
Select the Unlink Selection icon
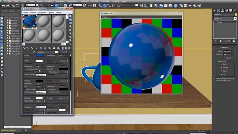(x=18, y=6)
